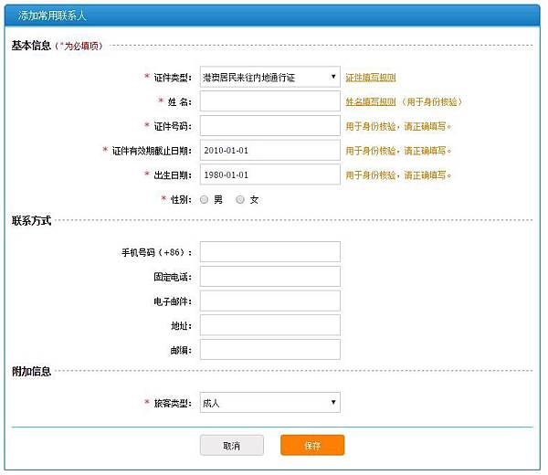Image resolution: width=548 pixels, height=475 pixels.
Task: Click the 地址 input field
Action: point(269,325)
